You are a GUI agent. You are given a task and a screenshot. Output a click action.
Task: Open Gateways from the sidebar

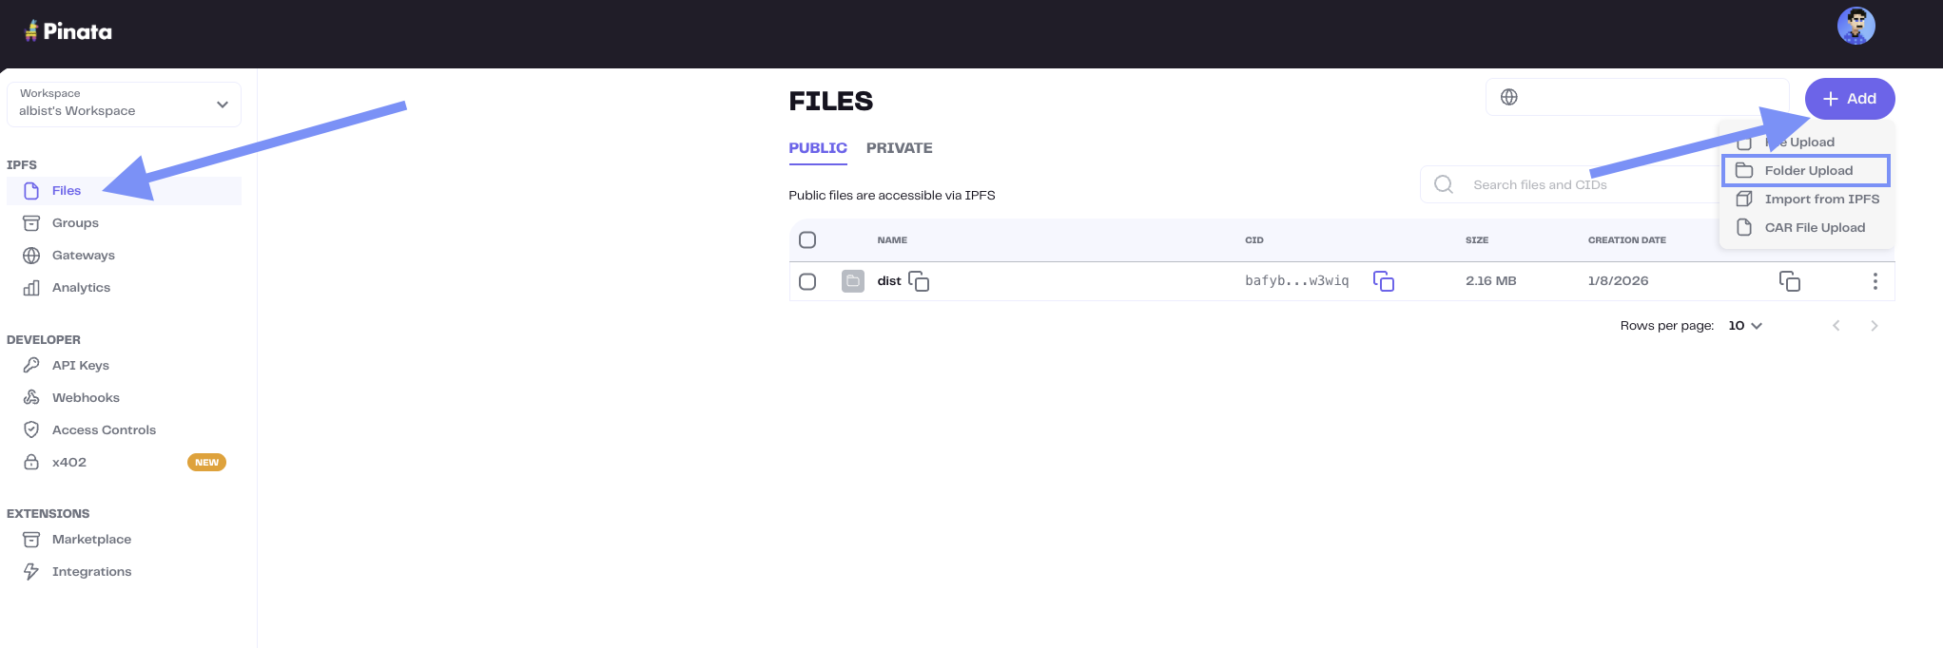coord(83,256)
